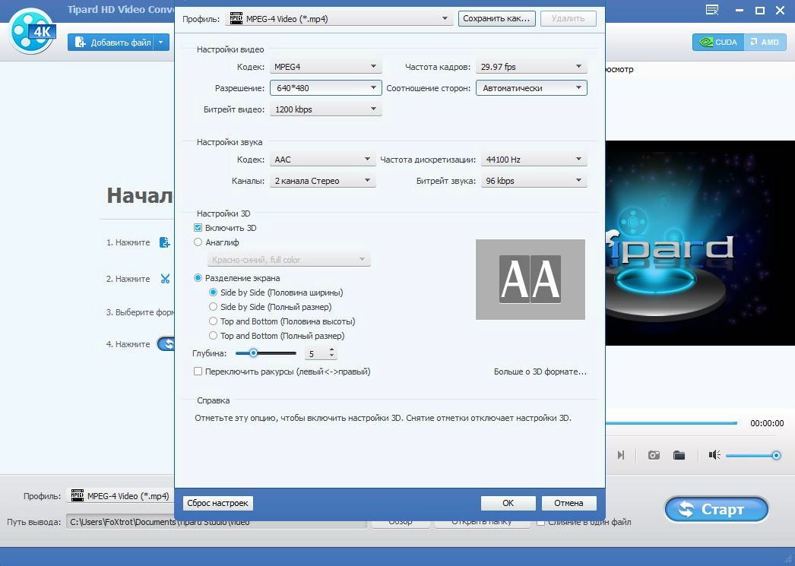Screen dimensions: 795x566
Task: Click the next frame playback button
Action: [x=621, y=455]
